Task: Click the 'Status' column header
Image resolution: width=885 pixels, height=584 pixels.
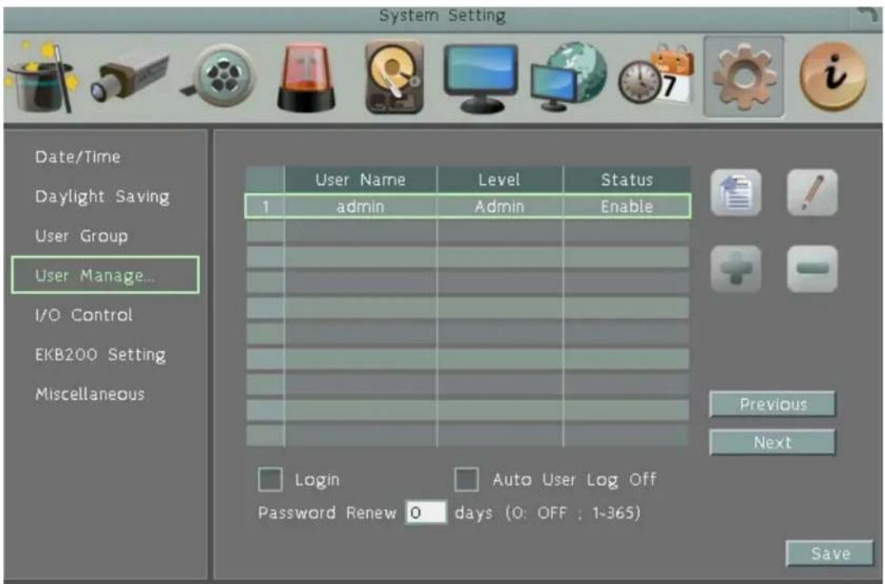Action: pyautogui.click(x=627, y=180)
